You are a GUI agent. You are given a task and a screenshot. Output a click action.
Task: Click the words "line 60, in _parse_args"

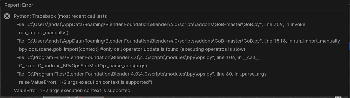tap(242, 74)
